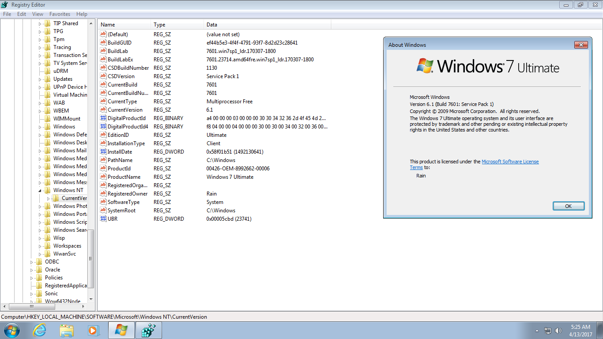This screenshot has width=603, height=339.
Task: Select the CSDBuildNumber value row
Action: (x=214, y=68)
